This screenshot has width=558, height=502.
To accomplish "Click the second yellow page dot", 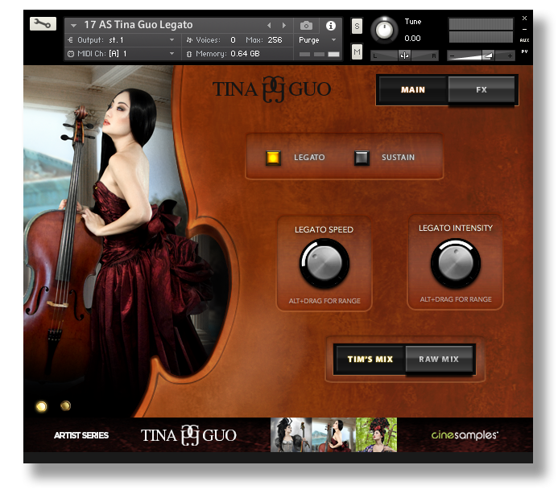I will 65,405.
